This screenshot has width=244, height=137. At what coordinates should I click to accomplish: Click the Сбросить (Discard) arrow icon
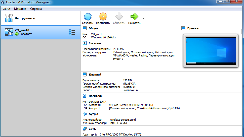(x=119, y=17)
